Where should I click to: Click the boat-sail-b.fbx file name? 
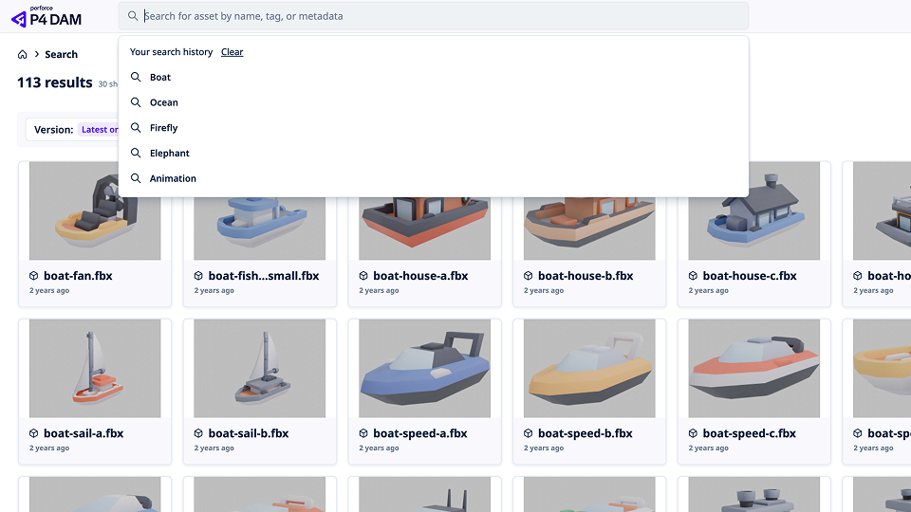[x=249, y=433]
